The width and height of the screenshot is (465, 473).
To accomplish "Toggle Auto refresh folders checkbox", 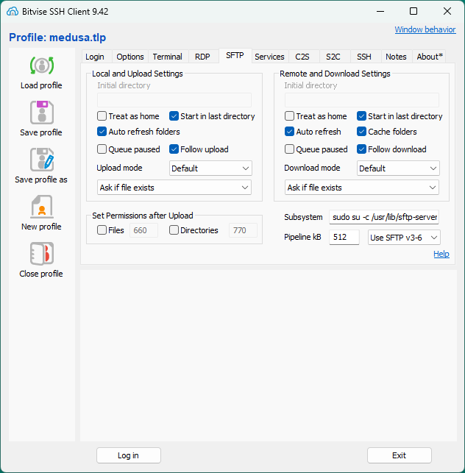I will tap(102, 132).
